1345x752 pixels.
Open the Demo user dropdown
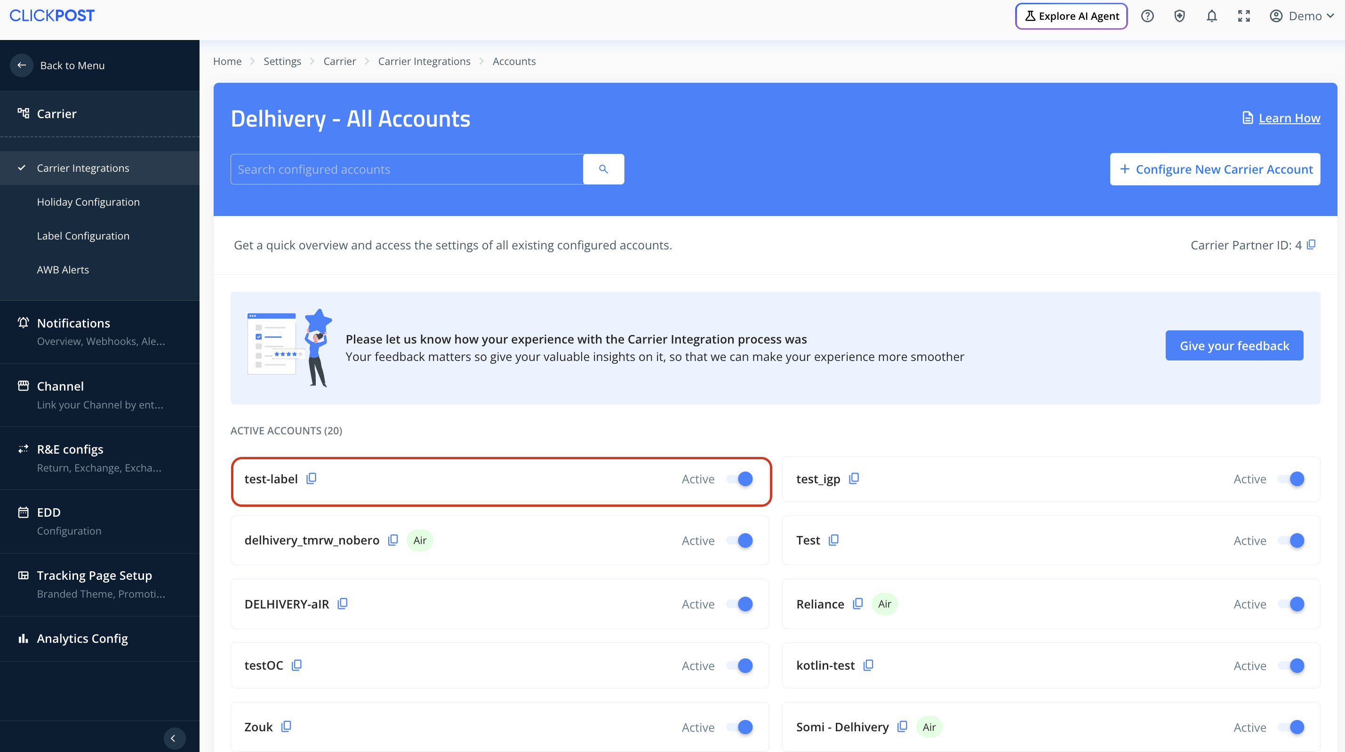pyautogui.click(x=1301, y=16)
